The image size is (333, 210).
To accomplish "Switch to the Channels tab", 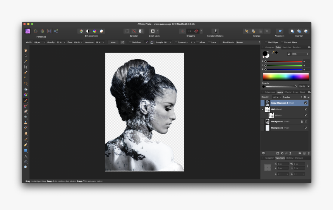I will pyautogui.click(x=299, y=158).
